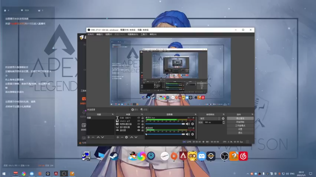Image resolution: width=316 pixels, height=177 pixels.
Task: Hide the 游戏源 source
Action: (x=139, y=130)
